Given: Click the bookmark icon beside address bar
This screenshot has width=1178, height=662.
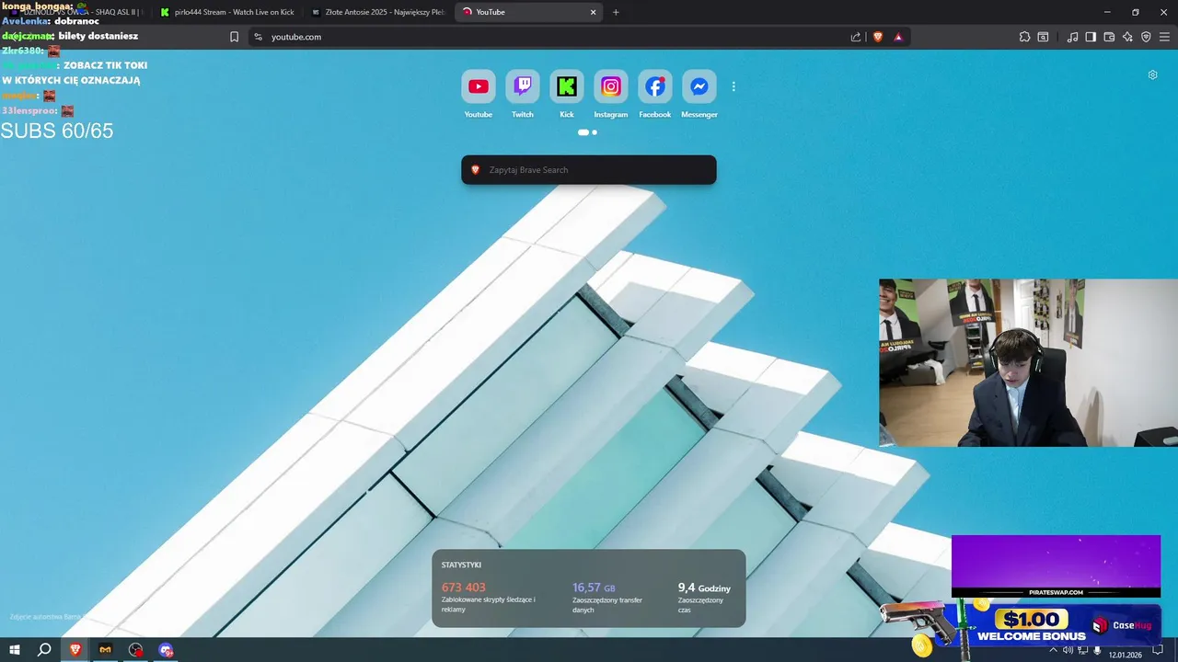Looking at the screenshot, I should pyautogui.click(x=234, y=37).
